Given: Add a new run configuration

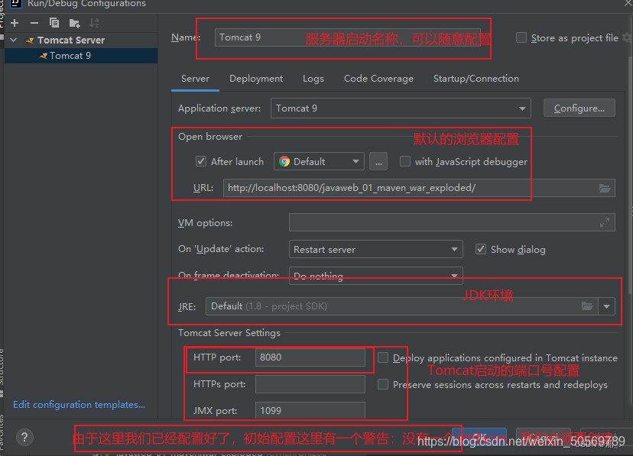Looking at the screenshot, I should coord(15,23).
